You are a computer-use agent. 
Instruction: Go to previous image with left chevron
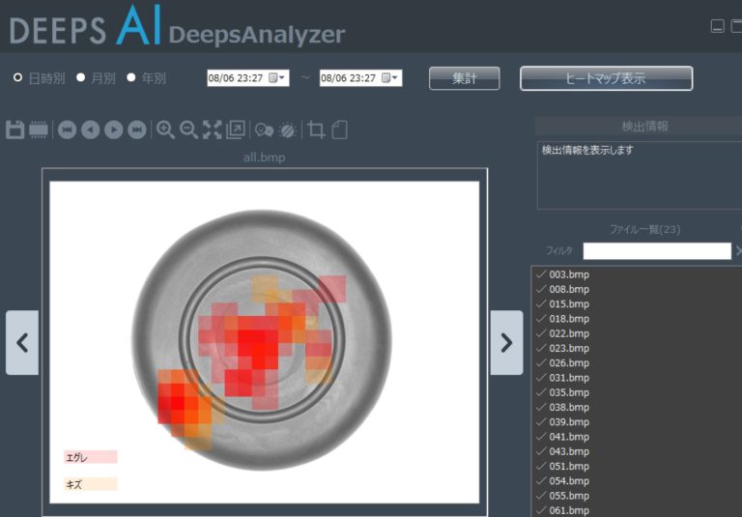tap(22, 343)
